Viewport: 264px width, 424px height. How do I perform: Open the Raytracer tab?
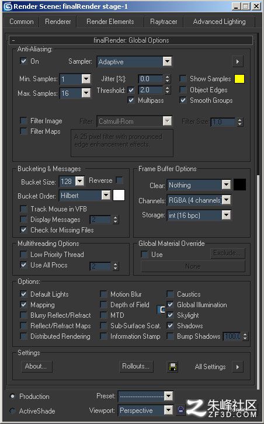point(164,22)
